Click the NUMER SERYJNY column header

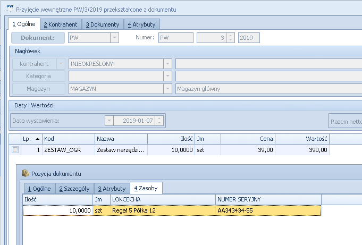coord(268,200)
